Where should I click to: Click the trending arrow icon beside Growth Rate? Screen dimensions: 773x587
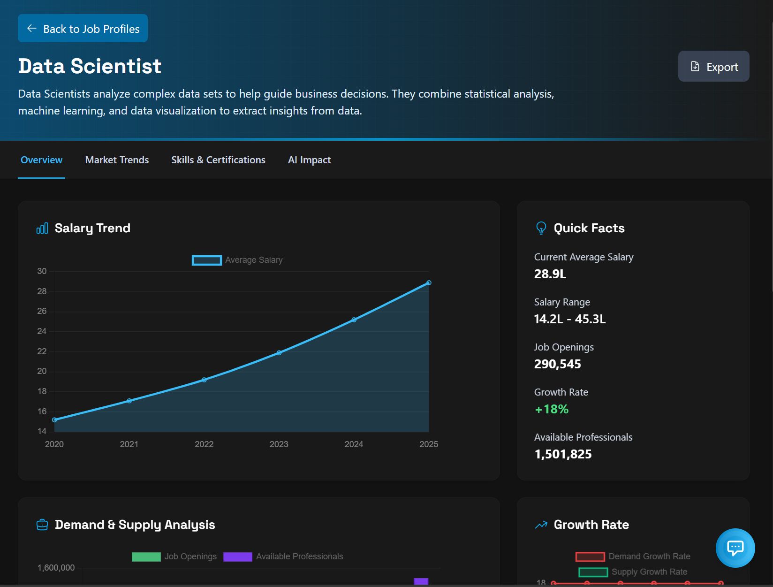pyautogui.click(x=541, y=525)
